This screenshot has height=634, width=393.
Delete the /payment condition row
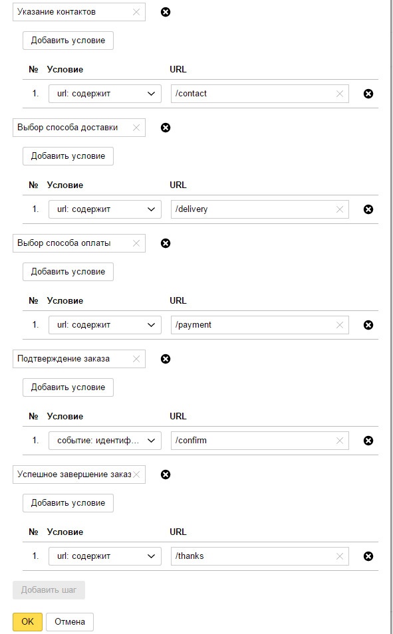tap(368, 325)
